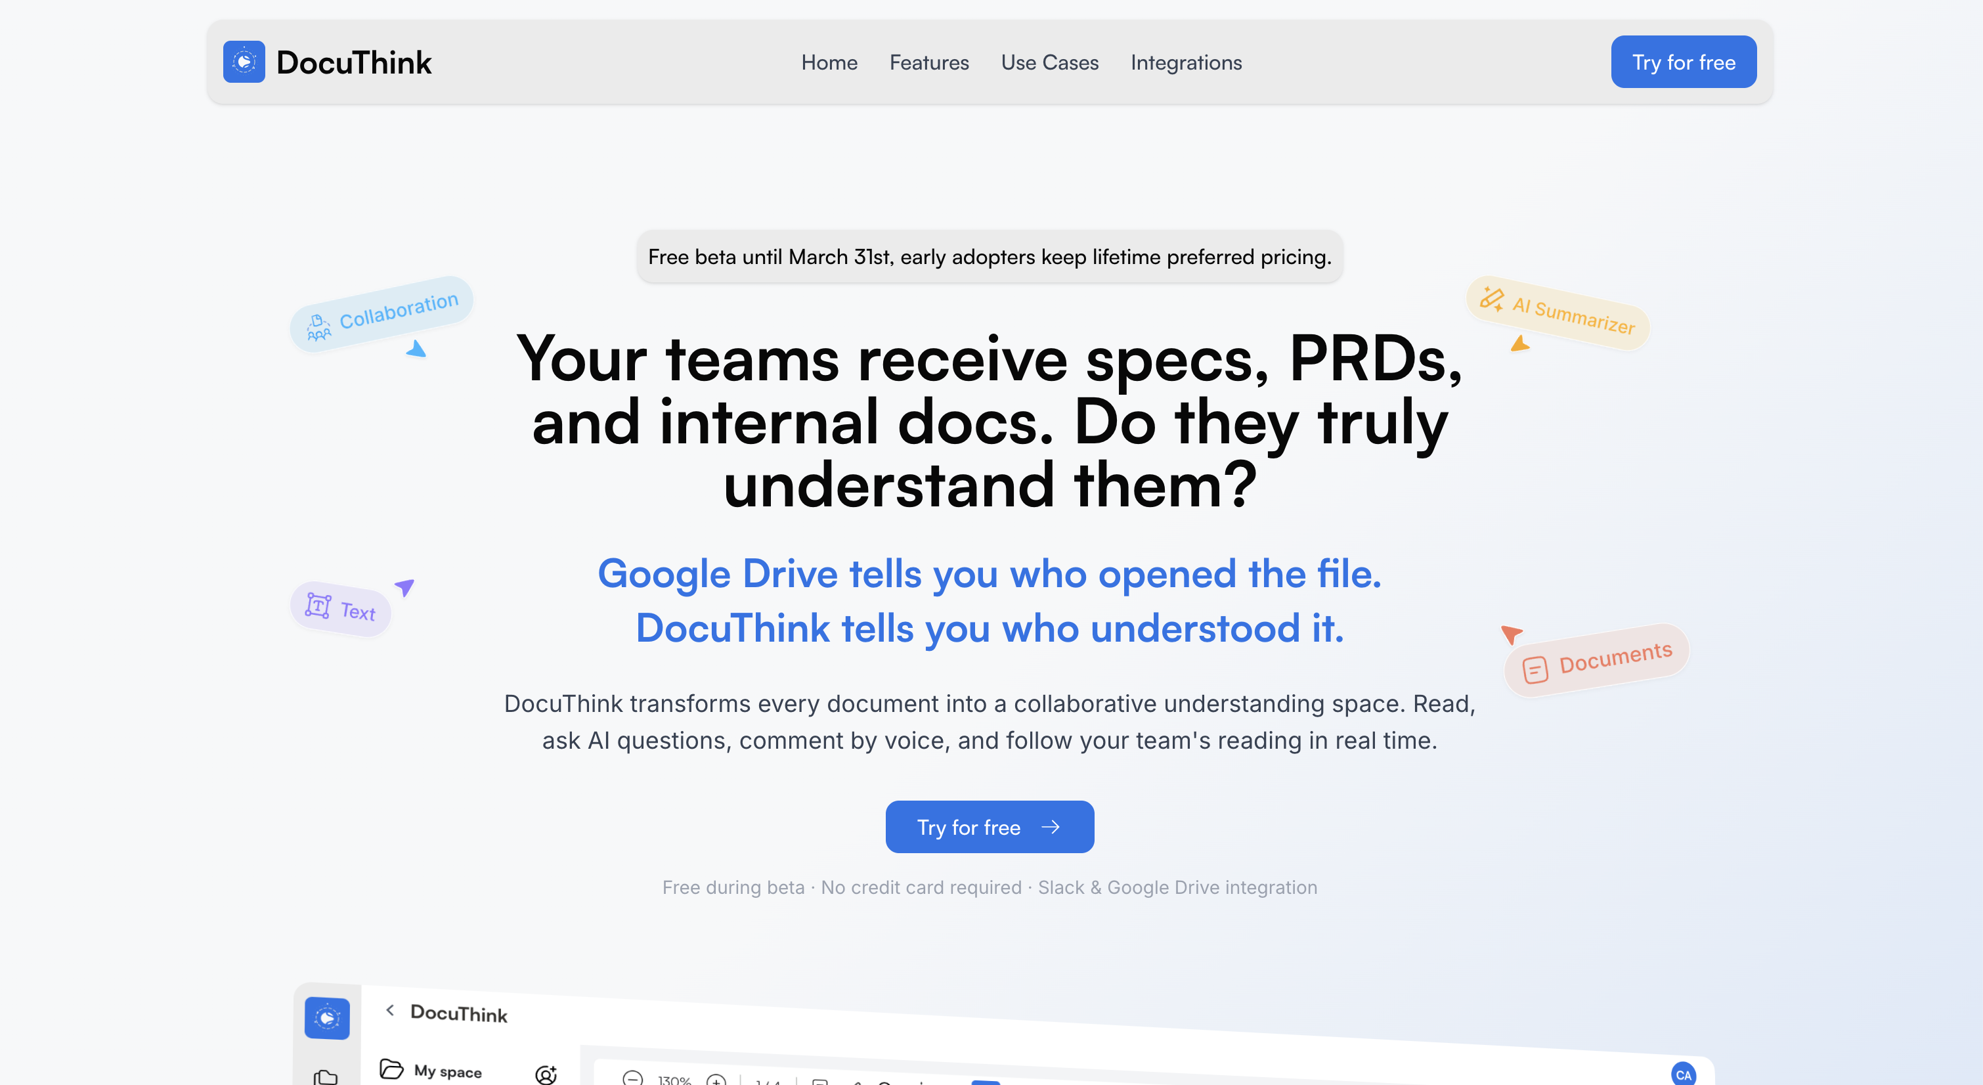The image size is (1983, 1085).
Task: Click the DocuThink app logo in the preview sidebar
Action: (327, 1018)
